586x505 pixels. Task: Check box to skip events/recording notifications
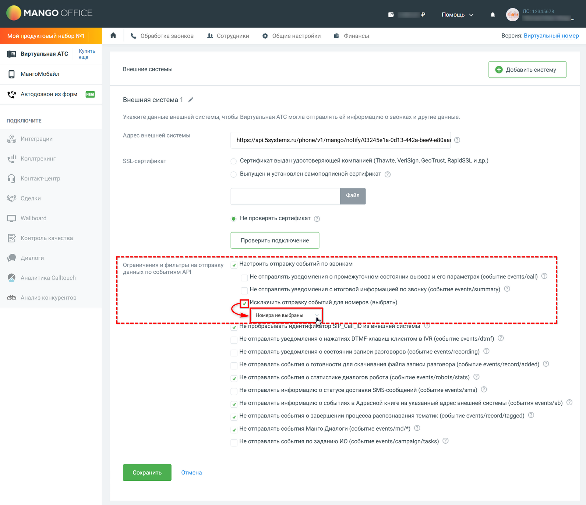[234, 353]
